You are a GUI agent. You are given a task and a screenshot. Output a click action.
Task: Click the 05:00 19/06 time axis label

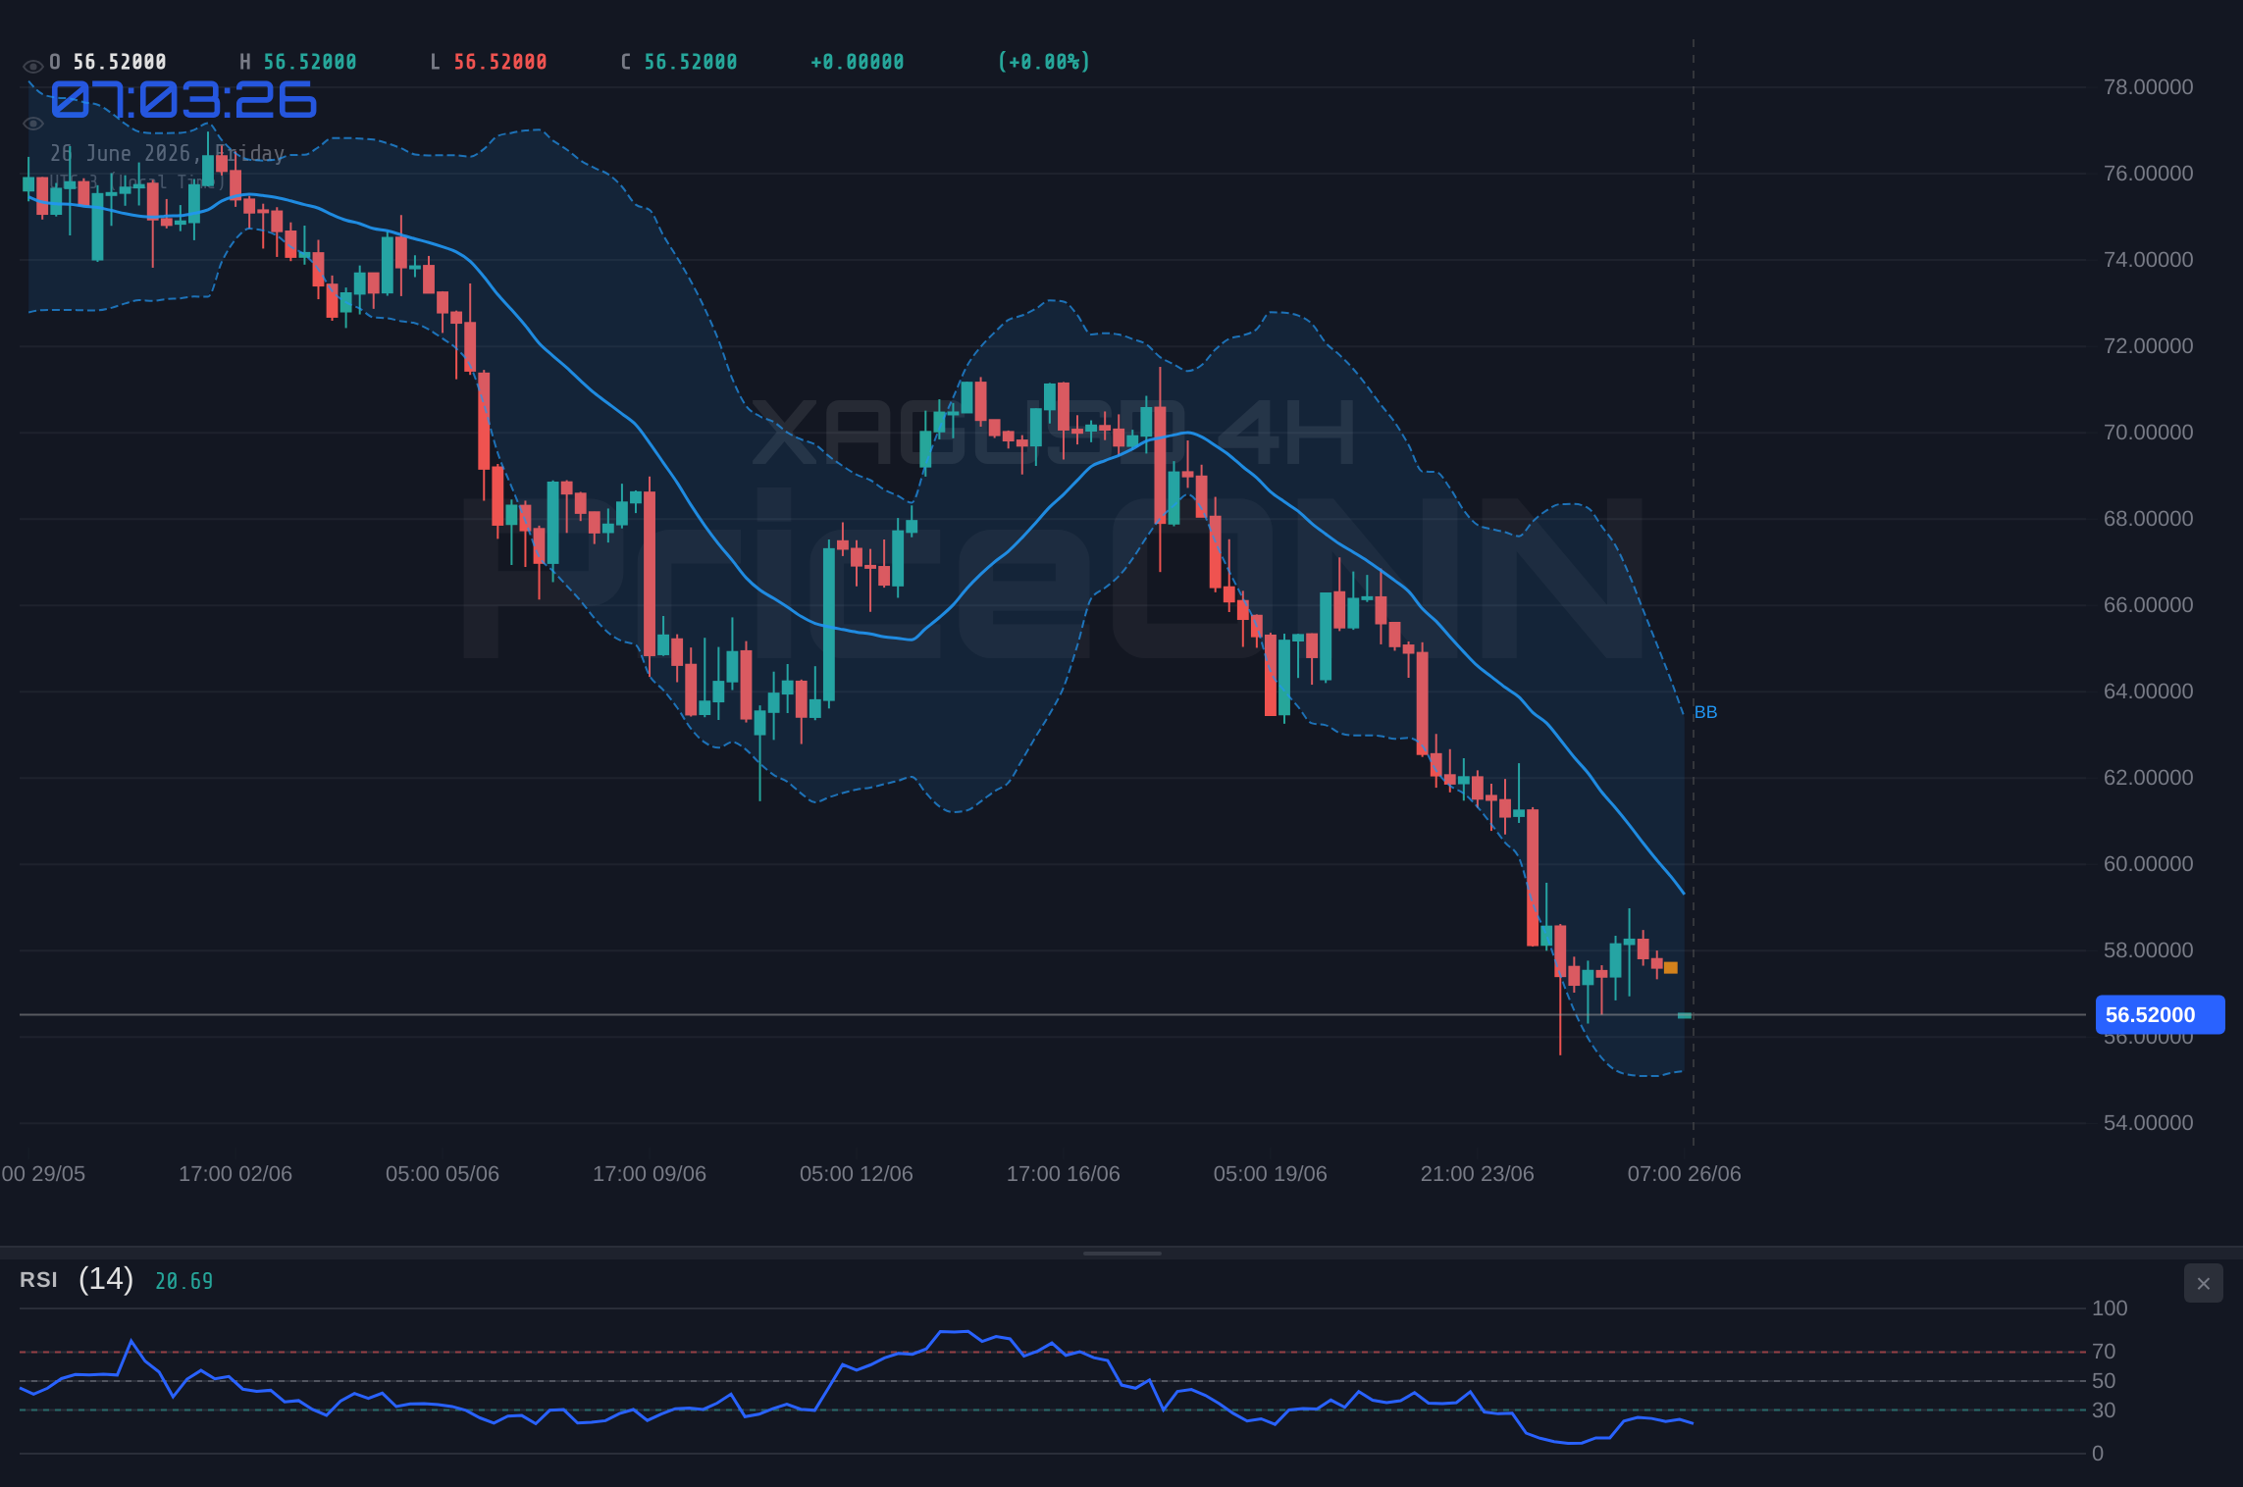click(1271, 1174)
